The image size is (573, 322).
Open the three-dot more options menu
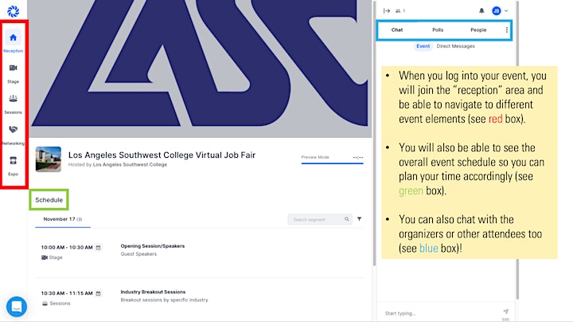pos(506,30)
